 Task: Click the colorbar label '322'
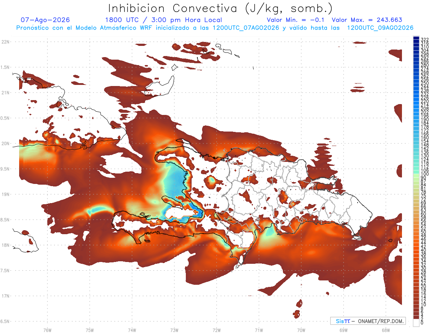425,39
